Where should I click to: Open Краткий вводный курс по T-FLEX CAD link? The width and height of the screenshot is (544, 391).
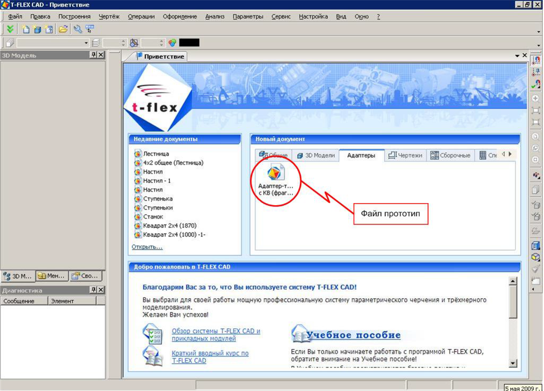click(x=210, y=357)
